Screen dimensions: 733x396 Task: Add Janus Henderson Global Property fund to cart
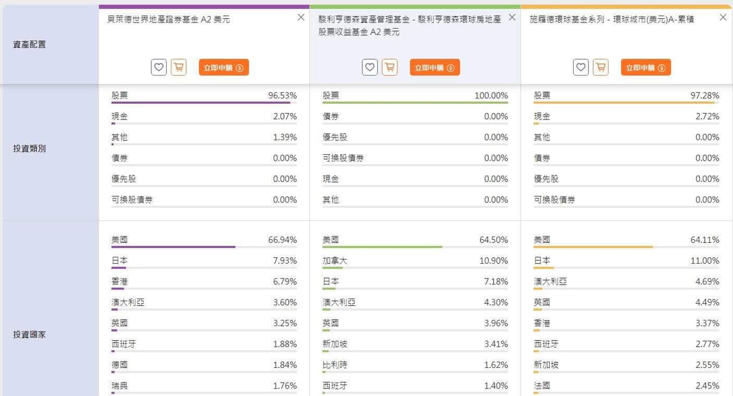390,68
